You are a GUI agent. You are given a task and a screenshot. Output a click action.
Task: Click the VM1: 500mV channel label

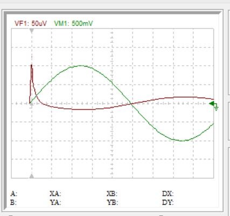(73, 23)
